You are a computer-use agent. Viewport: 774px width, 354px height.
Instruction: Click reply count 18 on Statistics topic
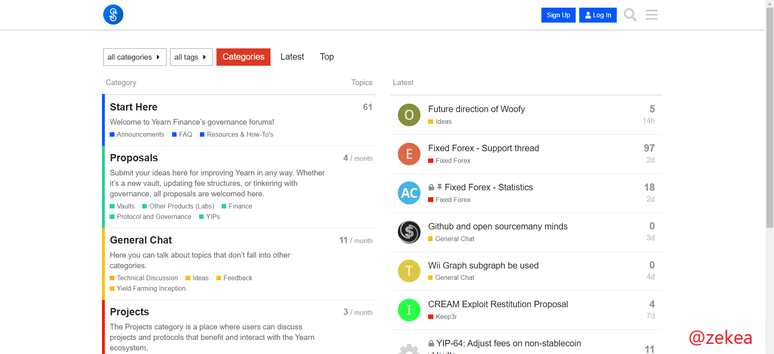tap(649, 187)
